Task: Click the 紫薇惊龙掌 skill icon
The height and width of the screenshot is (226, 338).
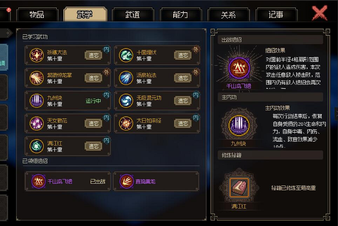Action: 36,78
